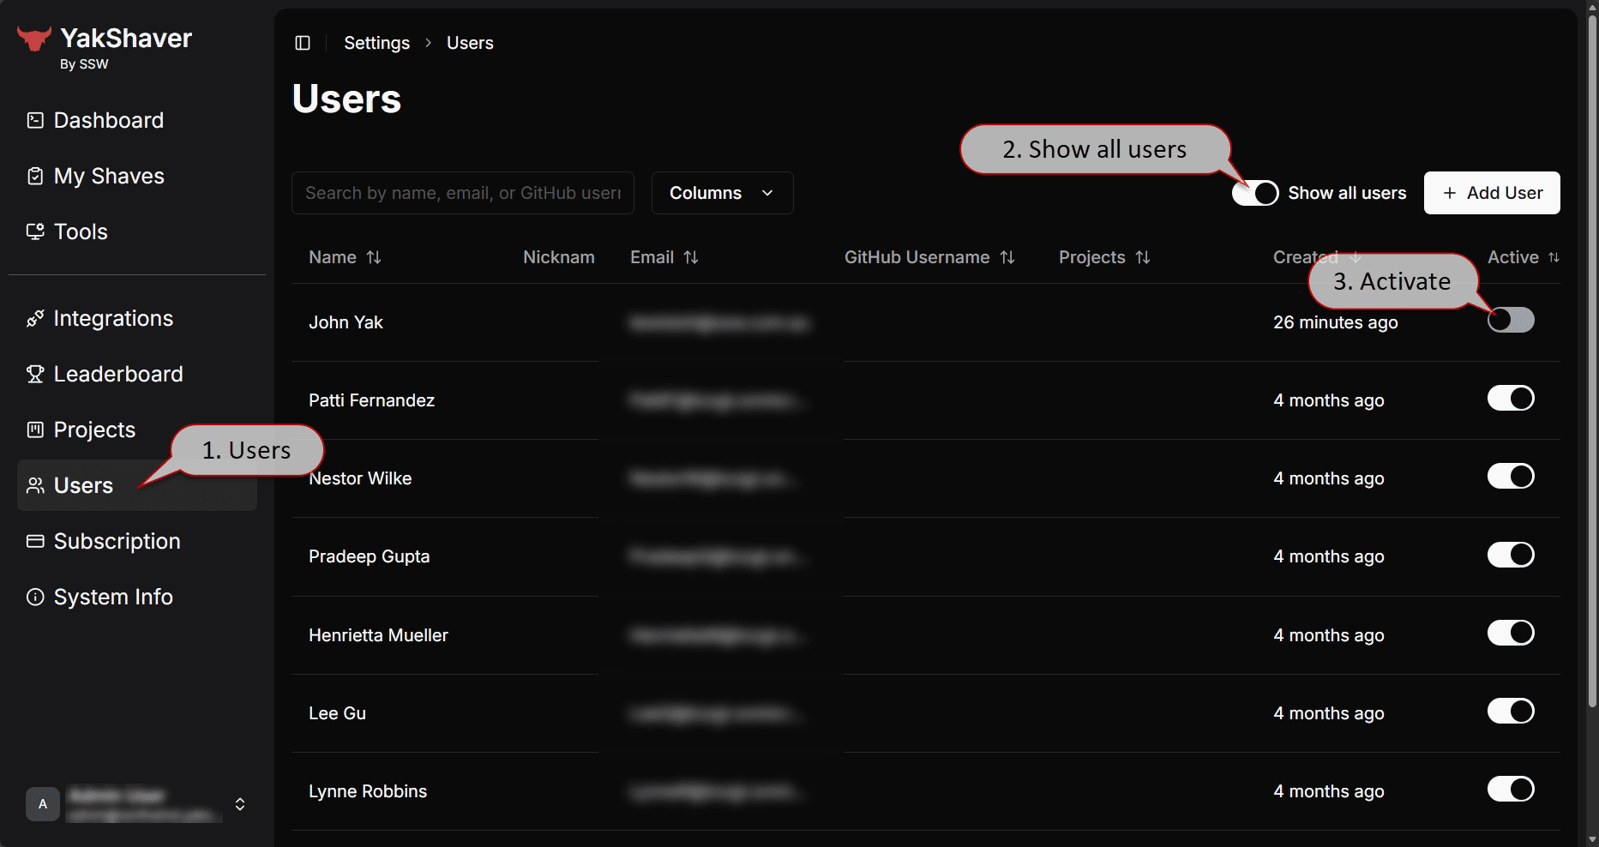Click the Dashboard icon in sidebar
The width and height of the screenshot is (1599, 847).
35,120
